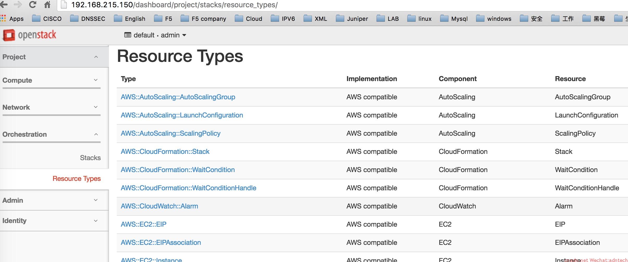Click the AutoScalingGroup resource cell

(x=582, y=97)
